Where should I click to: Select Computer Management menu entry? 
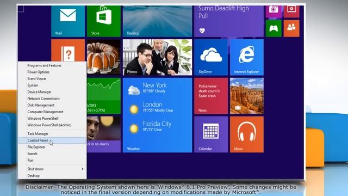pos(52,112)
